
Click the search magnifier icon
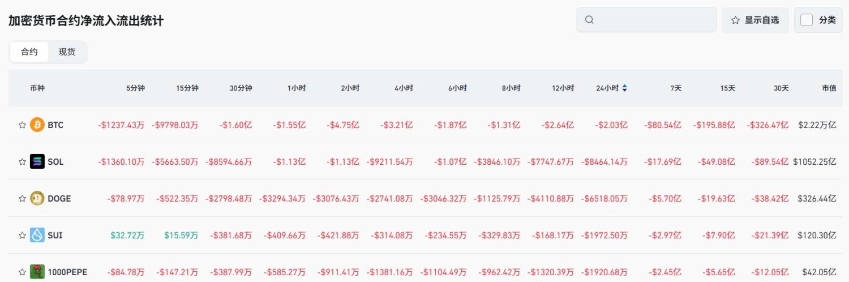[589, 20]
